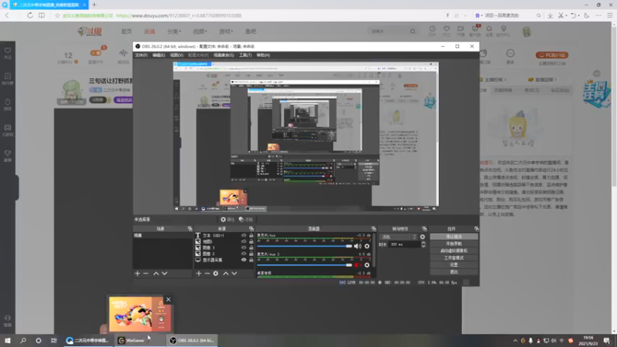Toggle visibility of the Image 2 source
The height and width of the screenshot is (347, 617).
click(x=244, y=254)
